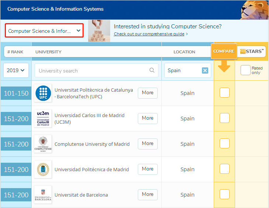Click the uc3m university logo
Image resolution: width=269 pixels, height=208 pixels.
43,119
